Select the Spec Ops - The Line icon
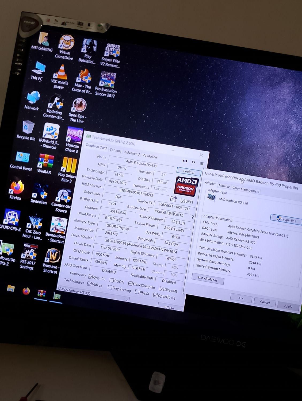Image resolution: width=302 pixels, height=401 pixels. click(78, 110)
